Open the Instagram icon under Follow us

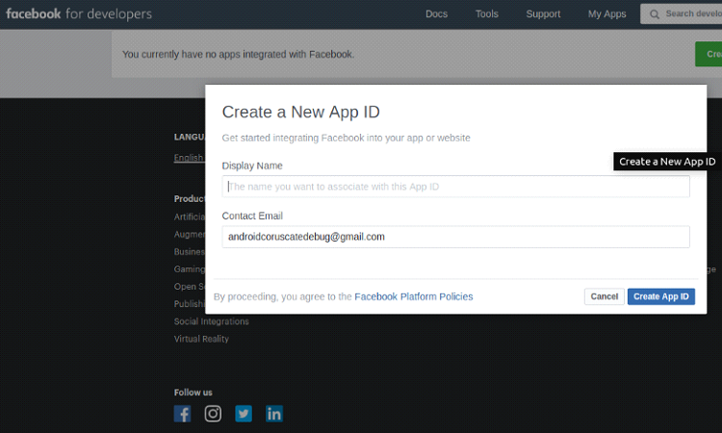coord(213,414)
